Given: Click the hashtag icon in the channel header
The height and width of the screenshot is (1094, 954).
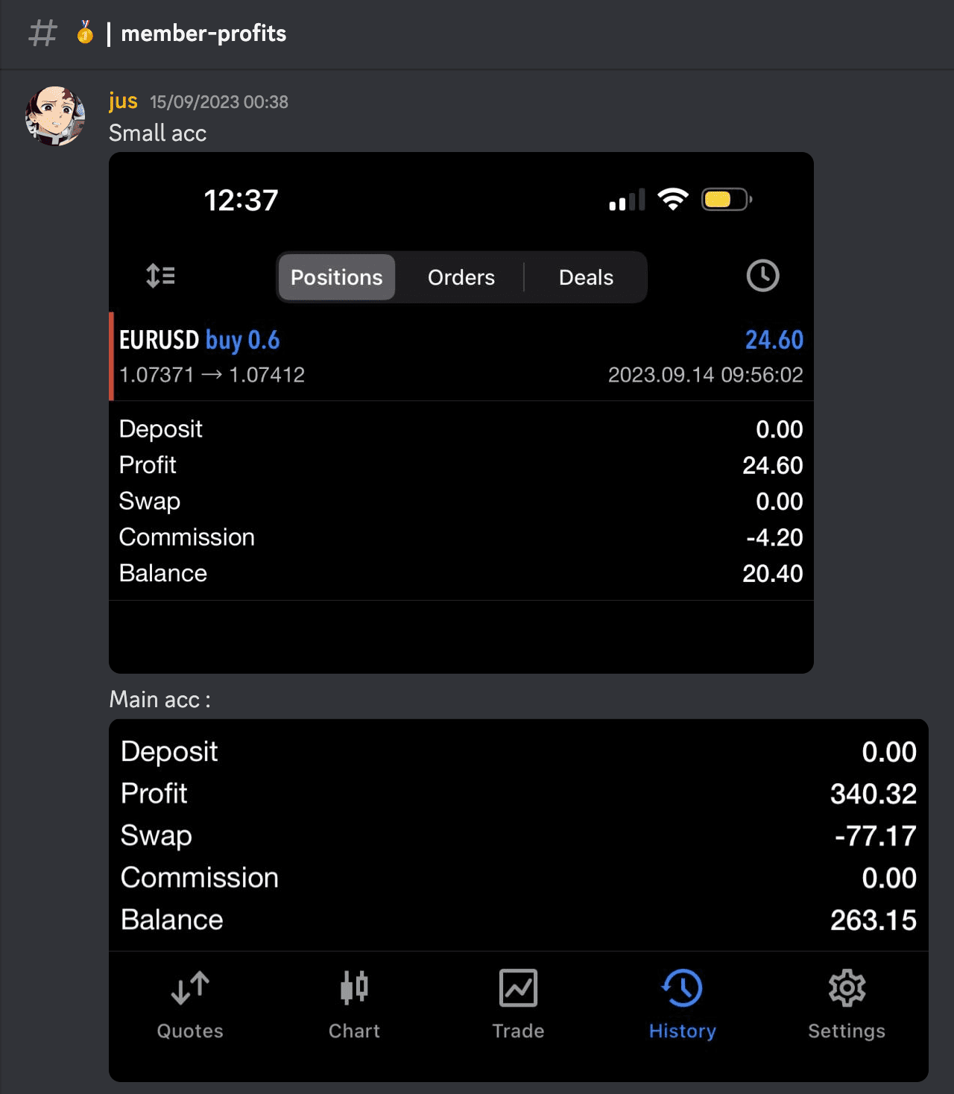Looking at the screenshot, I should [x=42, y=33].
